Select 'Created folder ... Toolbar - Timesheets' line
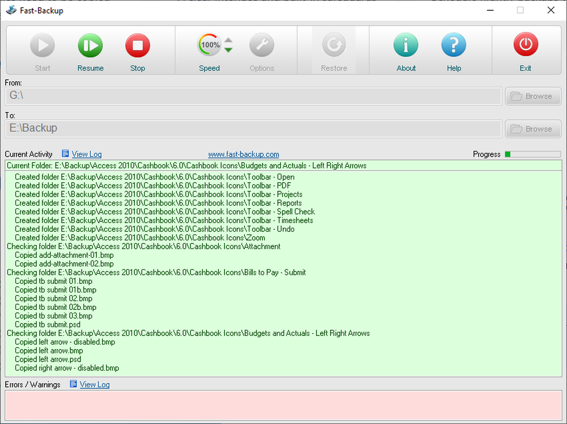The height and width of the screenshot is (424, 567). point(164,220)
